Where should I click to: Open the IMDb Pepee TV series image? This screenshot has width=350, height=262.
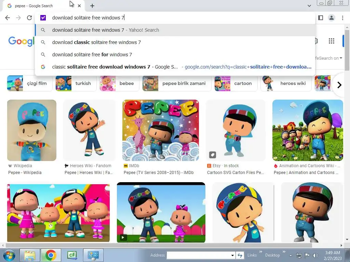[161, 130]
